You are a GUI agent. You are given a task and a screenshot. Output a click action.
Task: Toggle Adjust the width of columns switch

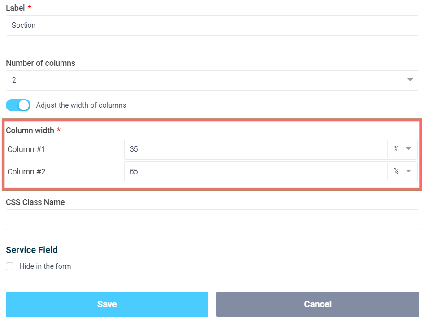click(18, 105)
